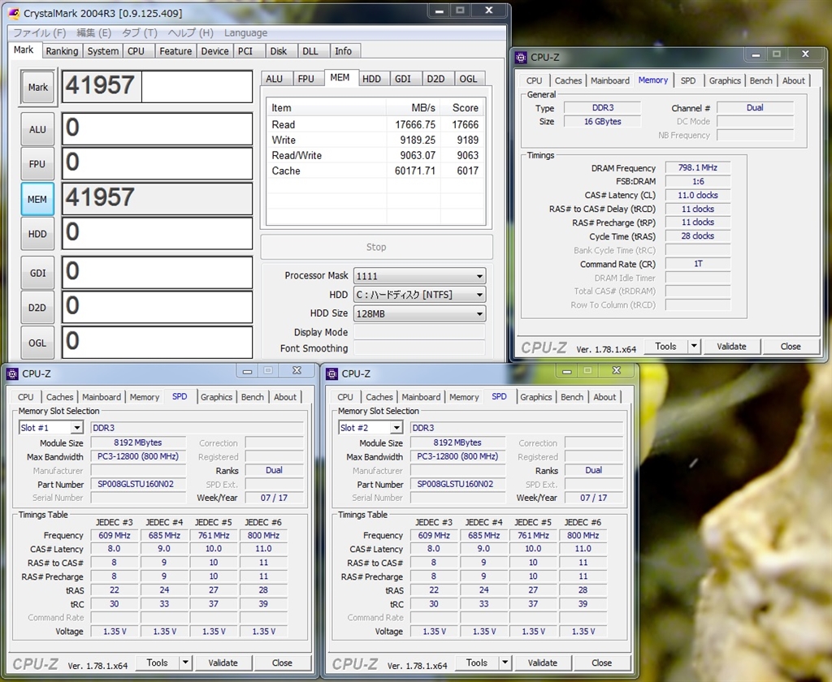
Task: Open Memory tab in Slot #1 CPU-Z window
Action: (145, 397)
